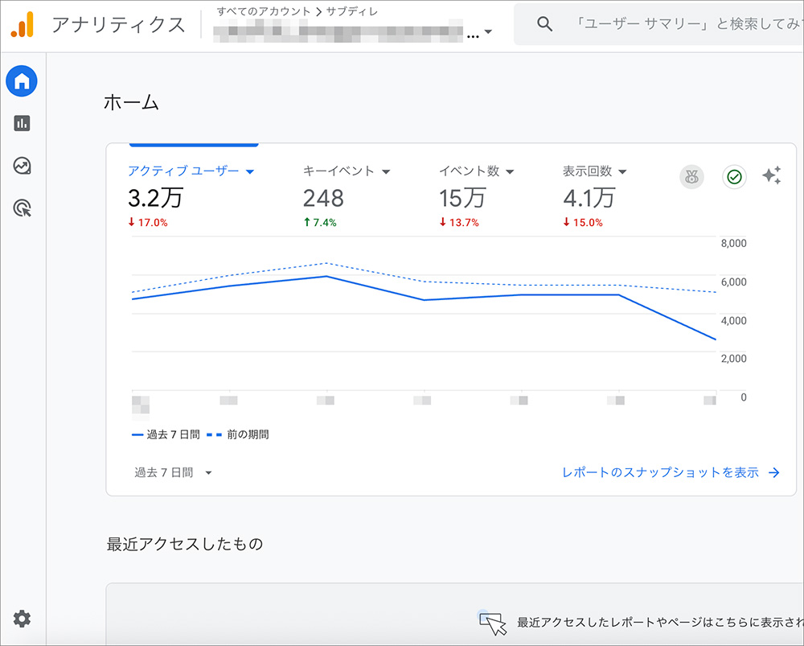
Task: Navigate to Home using the sidebar house icon
Action: [x=22, y=80]
